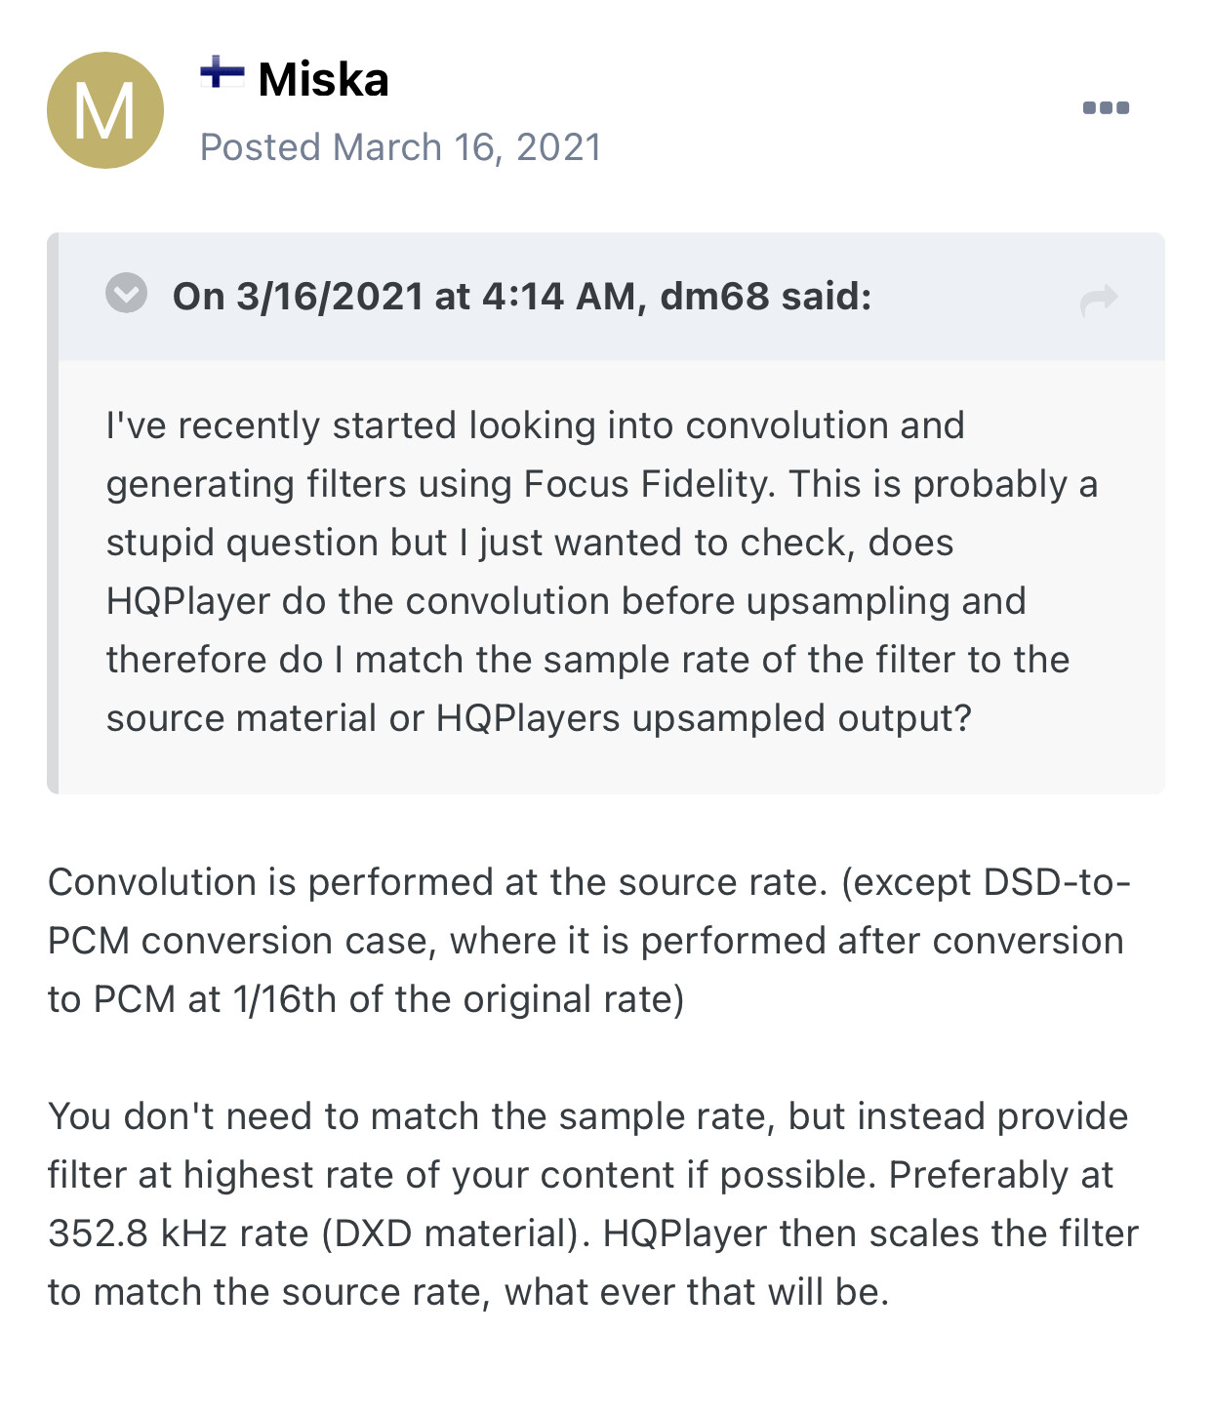Screen dimensions: 1212x1415
Task: Select the dm68 name in the quote header
Action: tap(714, 297)
